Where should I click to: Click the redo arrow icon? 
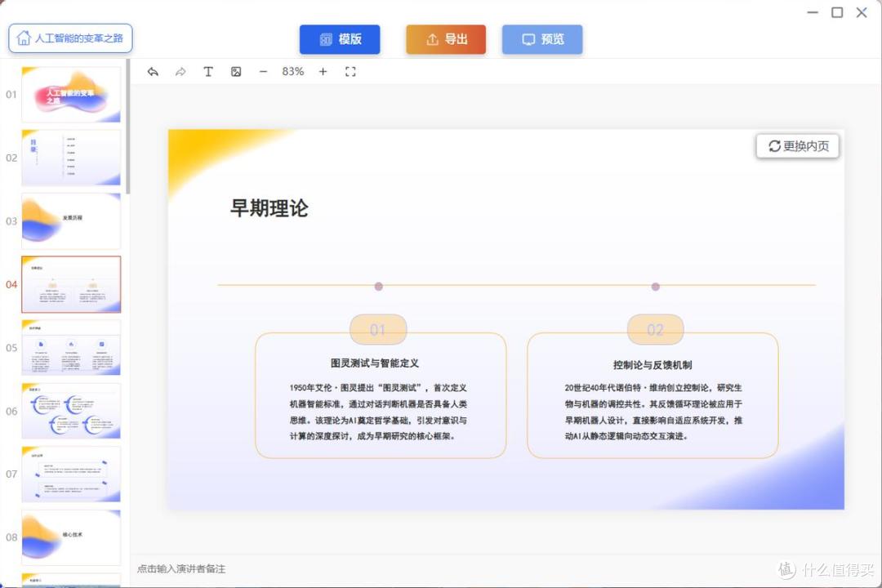point(180,72)
